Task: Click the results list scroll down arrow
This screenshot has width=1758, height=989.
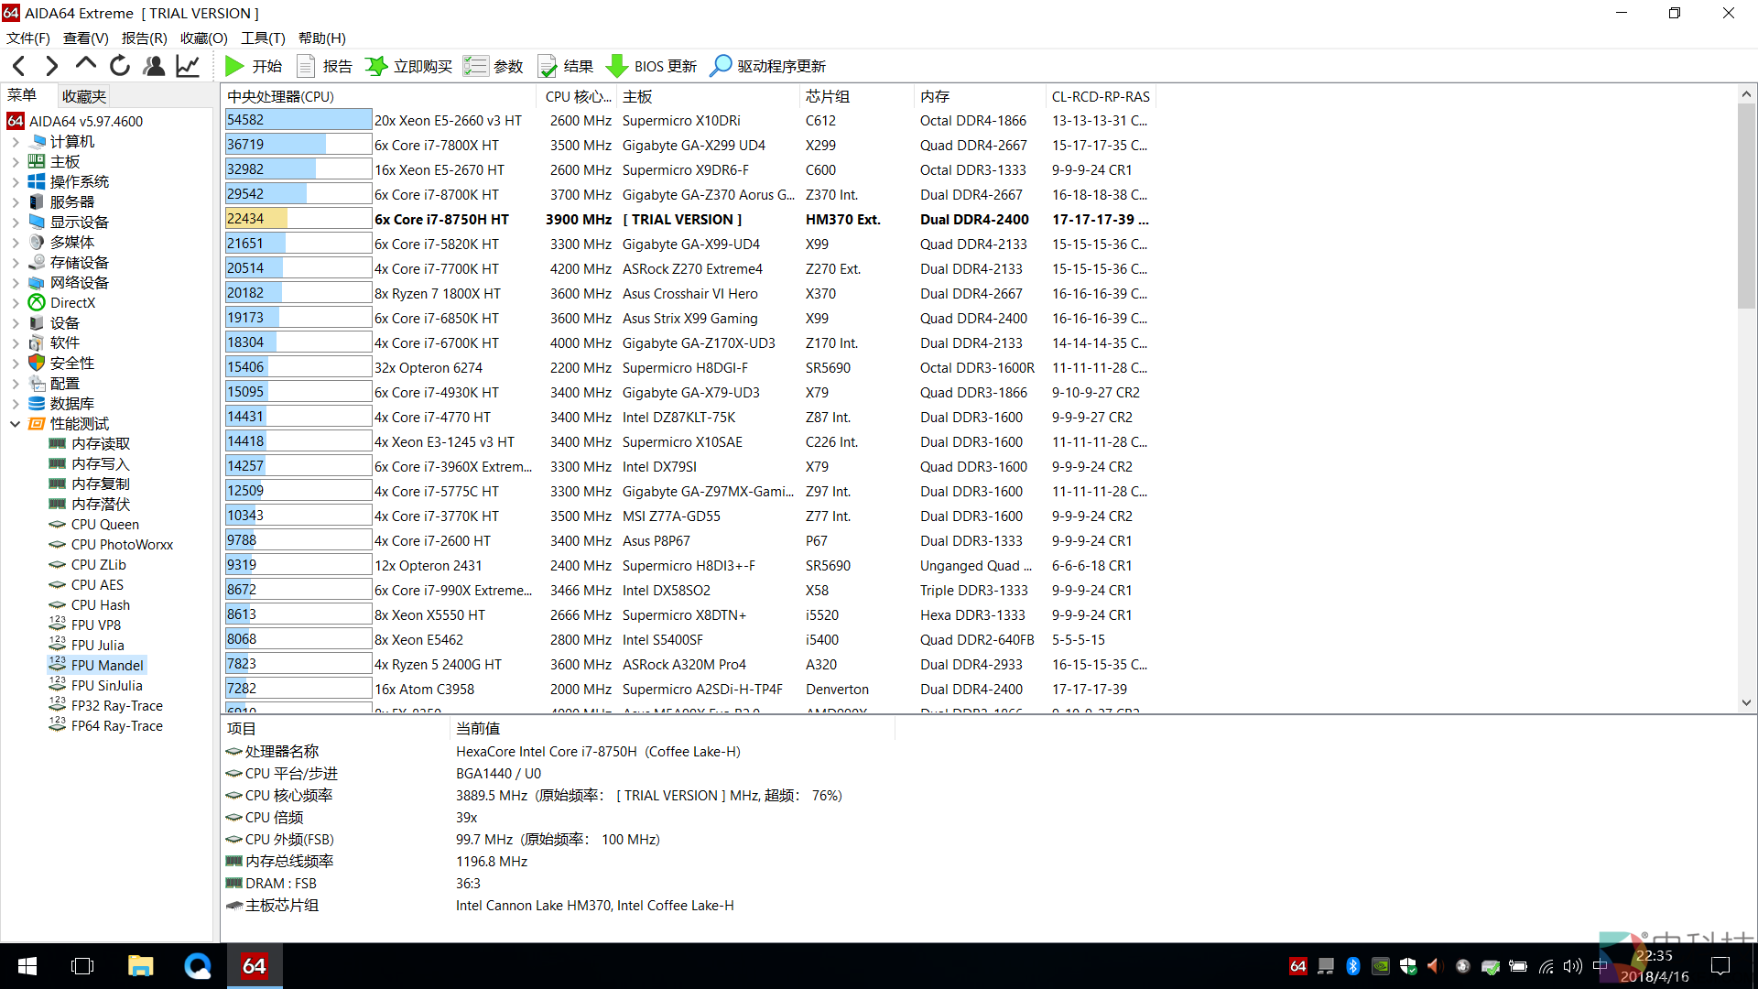Action: point(1746,702)
